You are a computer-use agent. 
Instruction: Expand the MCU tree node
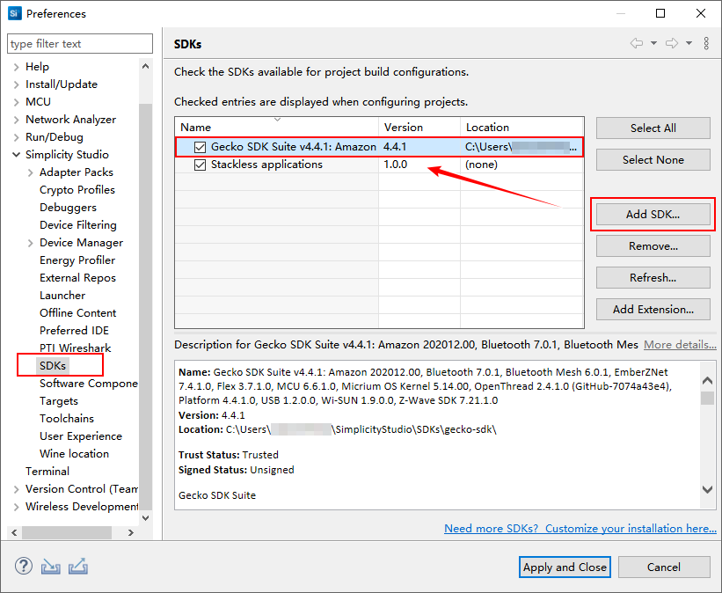(x=17, y=102)
